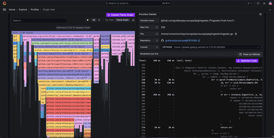
Task: Go to Explore in the breadcrumb
Action: click(x=23, y=9)
